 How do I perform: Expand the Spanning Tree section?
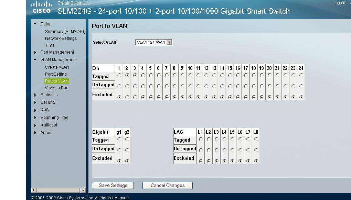35,118
